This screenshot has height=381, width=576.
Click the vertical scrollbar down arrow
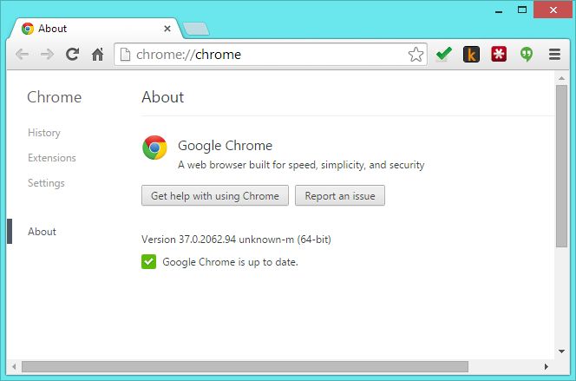(561, 351)
